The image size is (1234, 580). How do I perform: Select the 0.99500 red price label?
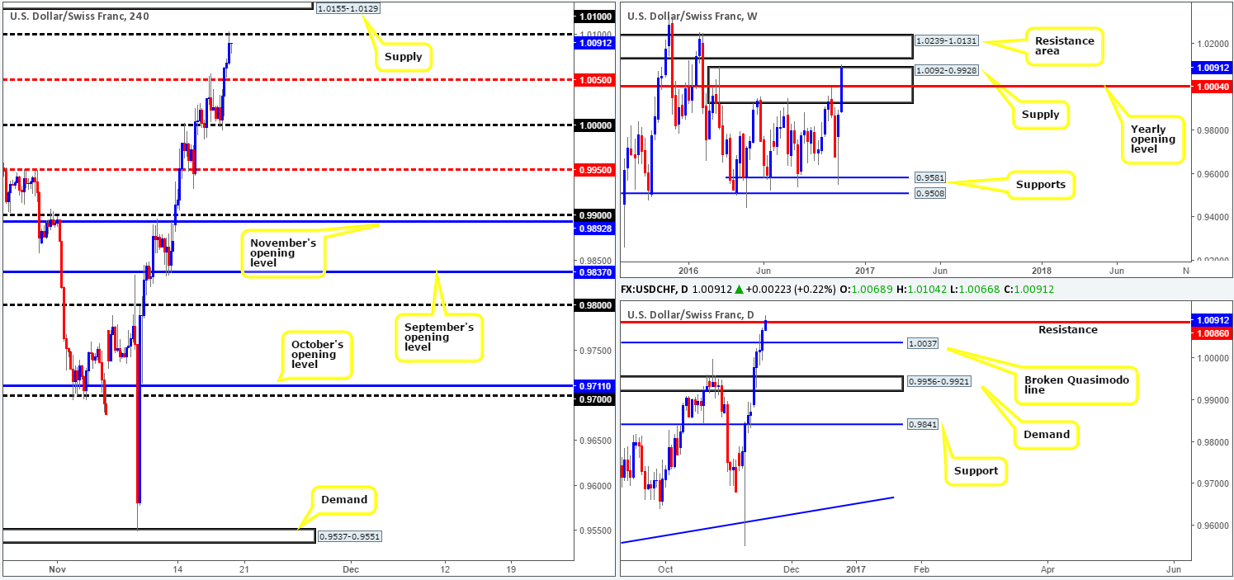tap(595, 169)
